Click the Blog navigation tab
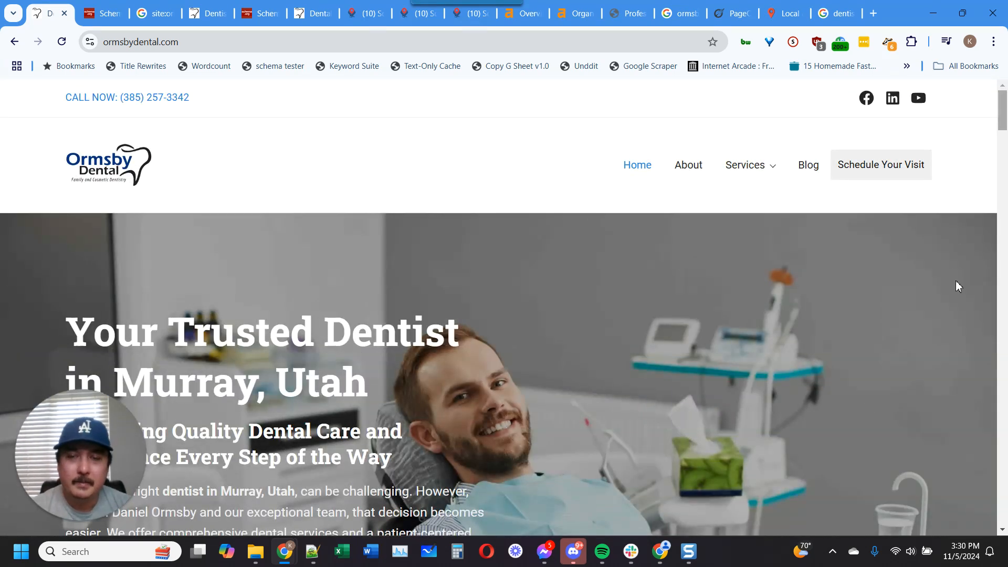This screenshot has width=1008, height=567. (808, 165)
